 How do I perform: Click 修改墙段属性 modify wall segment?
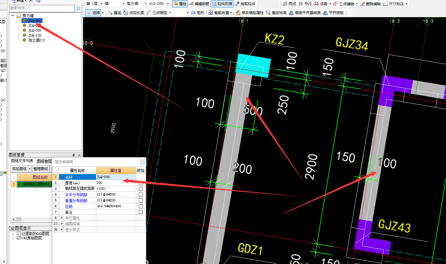(250, 13)
